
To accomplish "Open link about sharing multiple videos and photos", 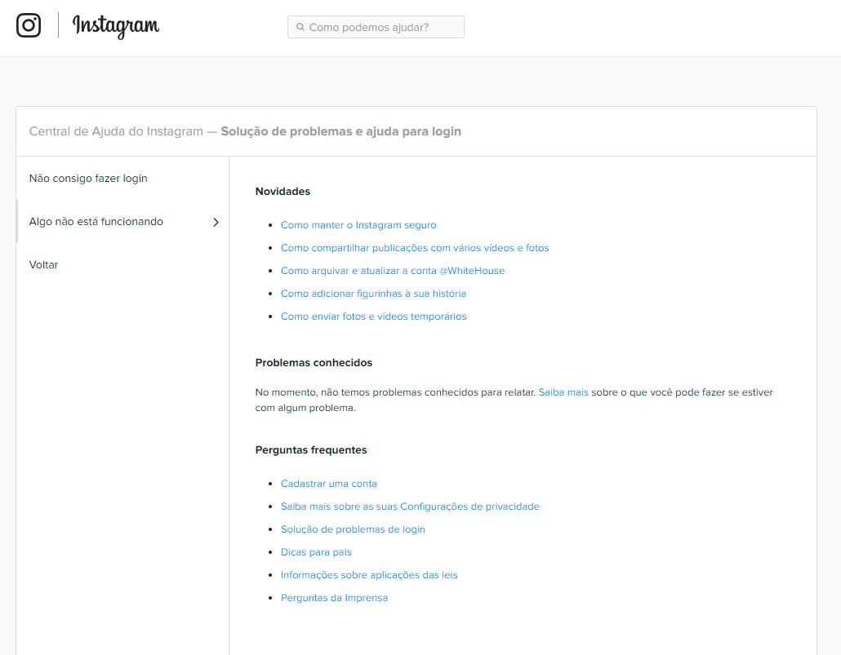I will (415, 248).
